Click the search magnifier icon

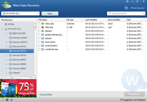click(110, 13)
